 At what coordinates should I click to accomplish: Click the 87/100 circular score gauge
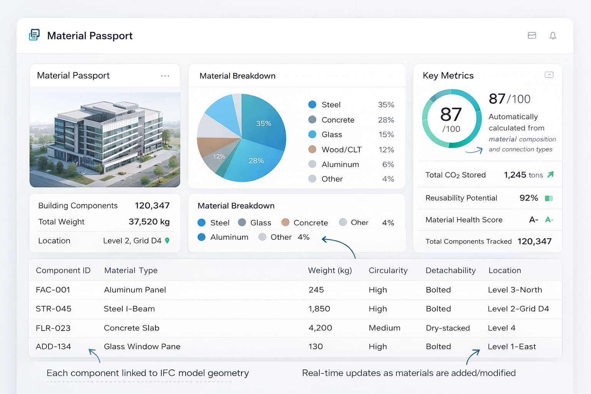452,119
